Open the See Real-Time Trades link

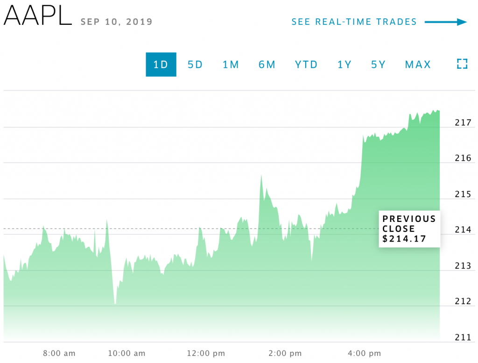pos(354,22)
